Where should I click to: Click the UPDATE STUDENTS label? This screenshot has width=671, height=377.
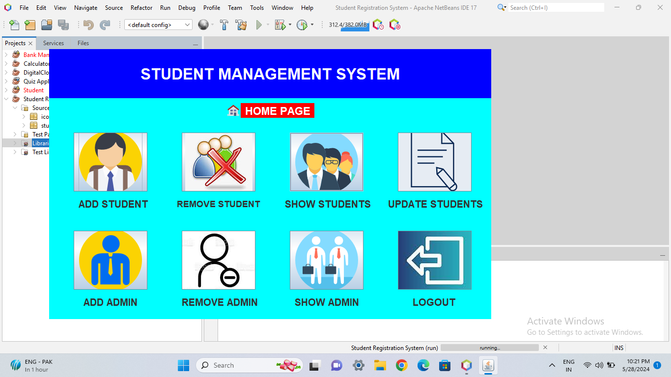point(435,204)
